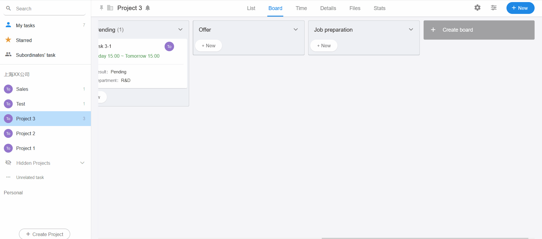The height and width of the screenshot is (239, 542).
Task: Toggle the Project 3 notification bell
Action: tap(148, 8)
